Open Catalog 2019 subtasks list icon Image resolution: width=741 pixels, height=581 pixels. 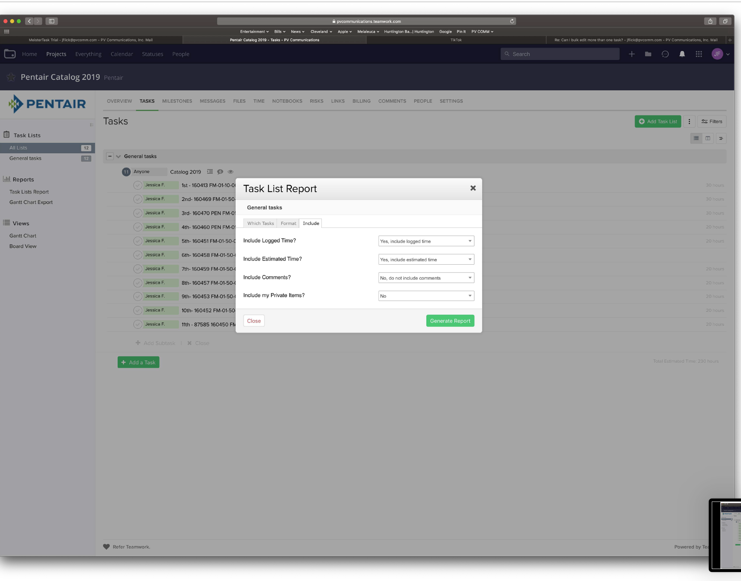pyautogui.click(x=210, y=172)
